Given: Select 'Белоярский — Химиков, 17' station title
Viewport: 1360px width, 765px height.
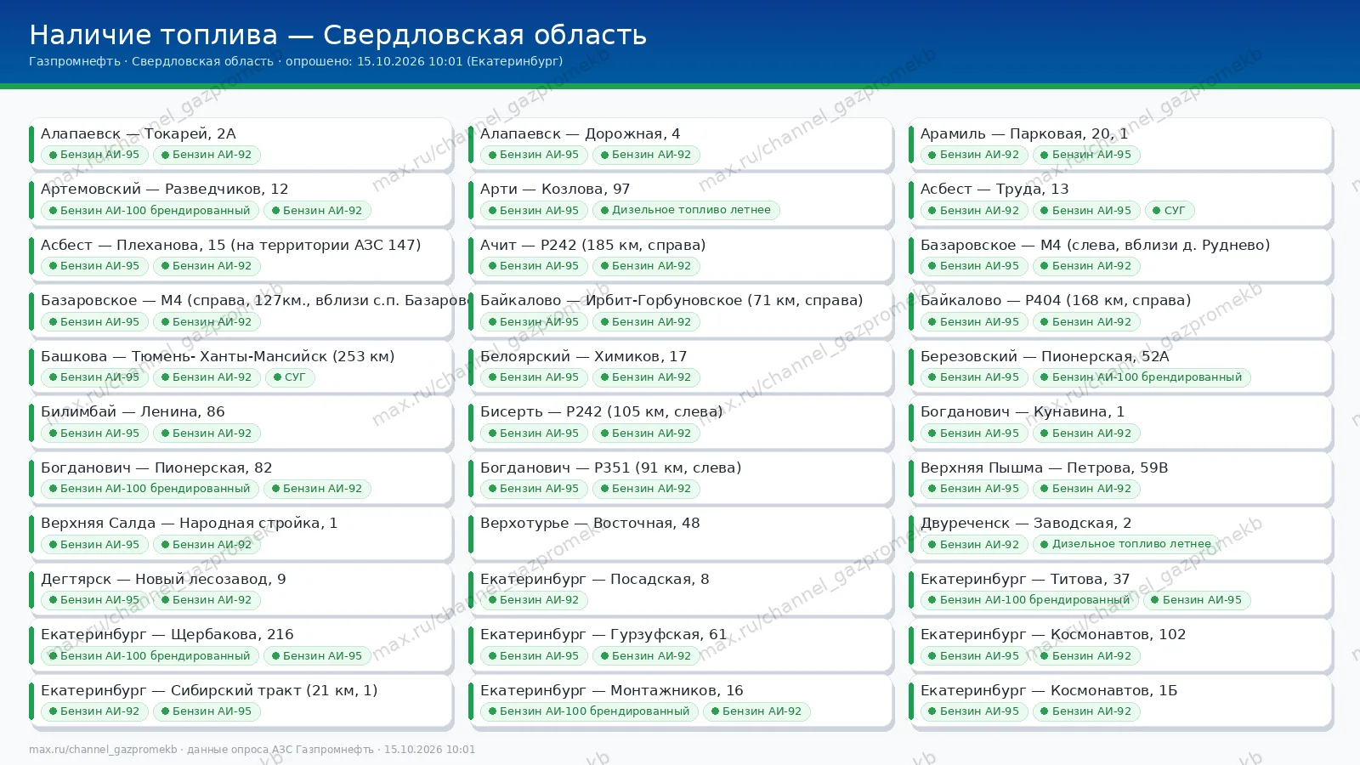Looking at the screenshot, I should [x=583, y=356].
